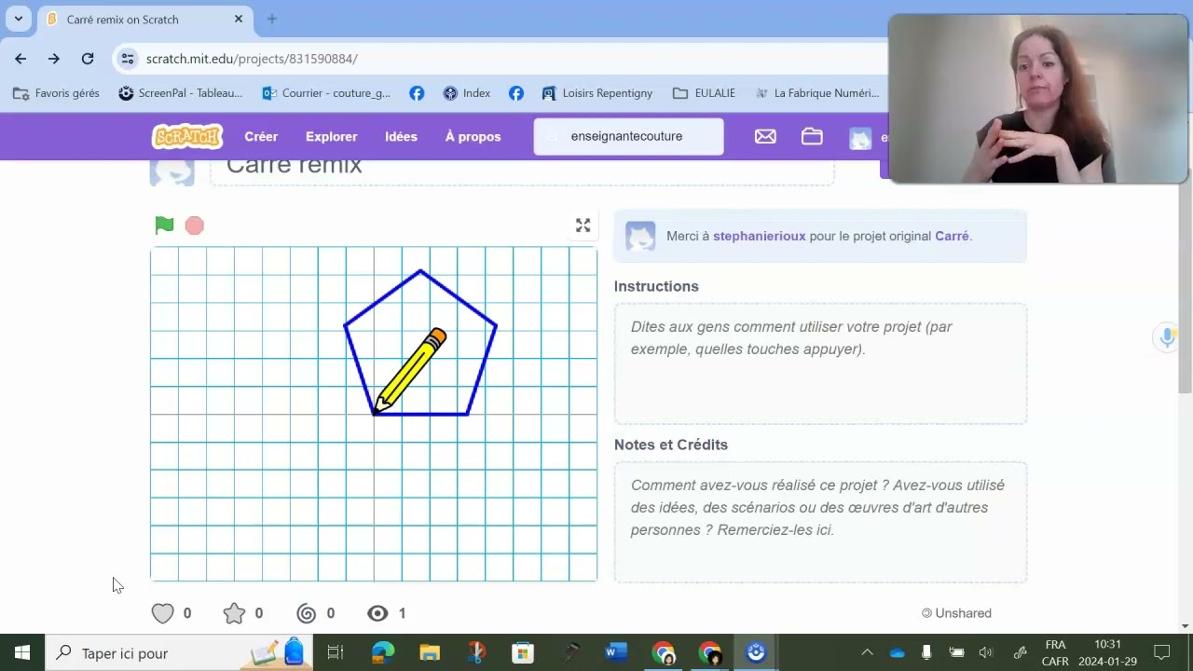Go back in browser
The image size is (1193, 671).
point(21,59)
